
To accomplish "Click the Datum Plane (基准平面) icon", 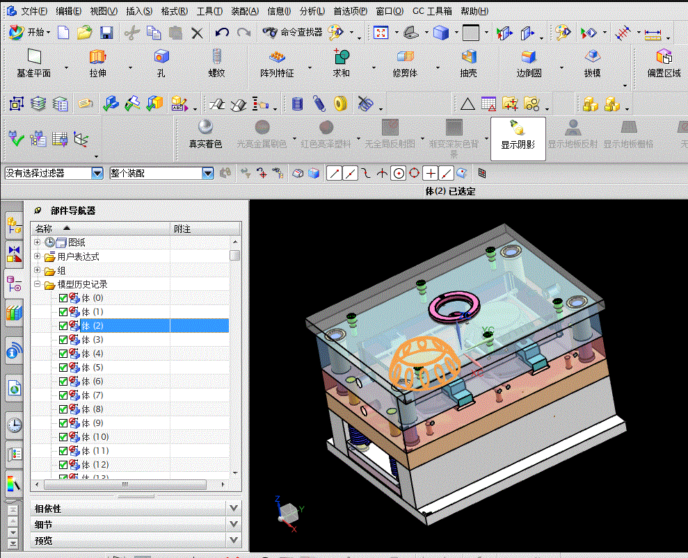I will point(34,57).
